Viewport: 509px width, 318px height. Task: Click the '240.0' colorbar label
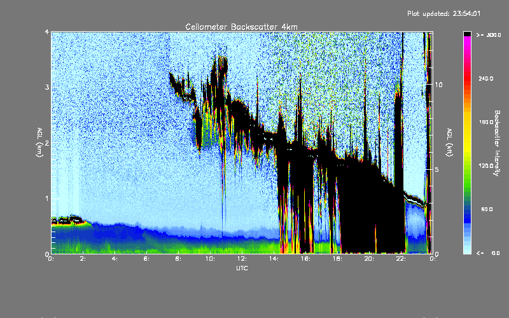(486, 78)
